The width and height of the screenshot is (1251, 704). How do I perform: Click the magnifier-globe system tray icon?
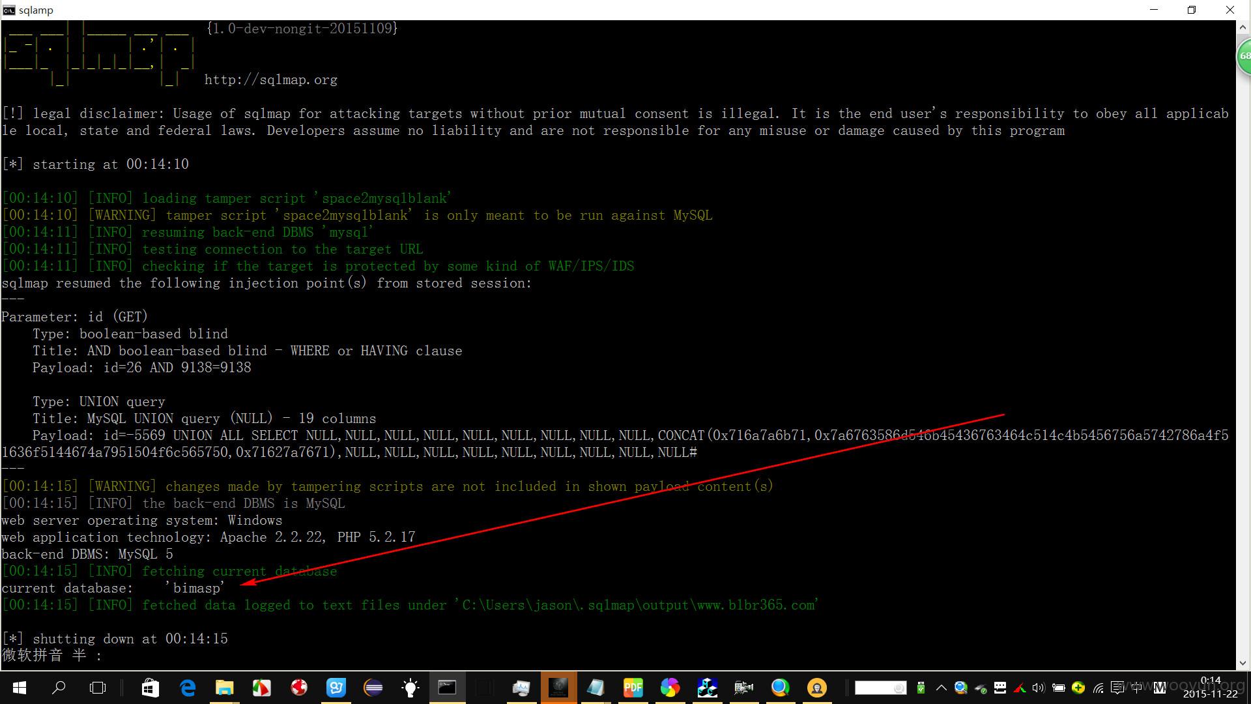click(960, 688)
